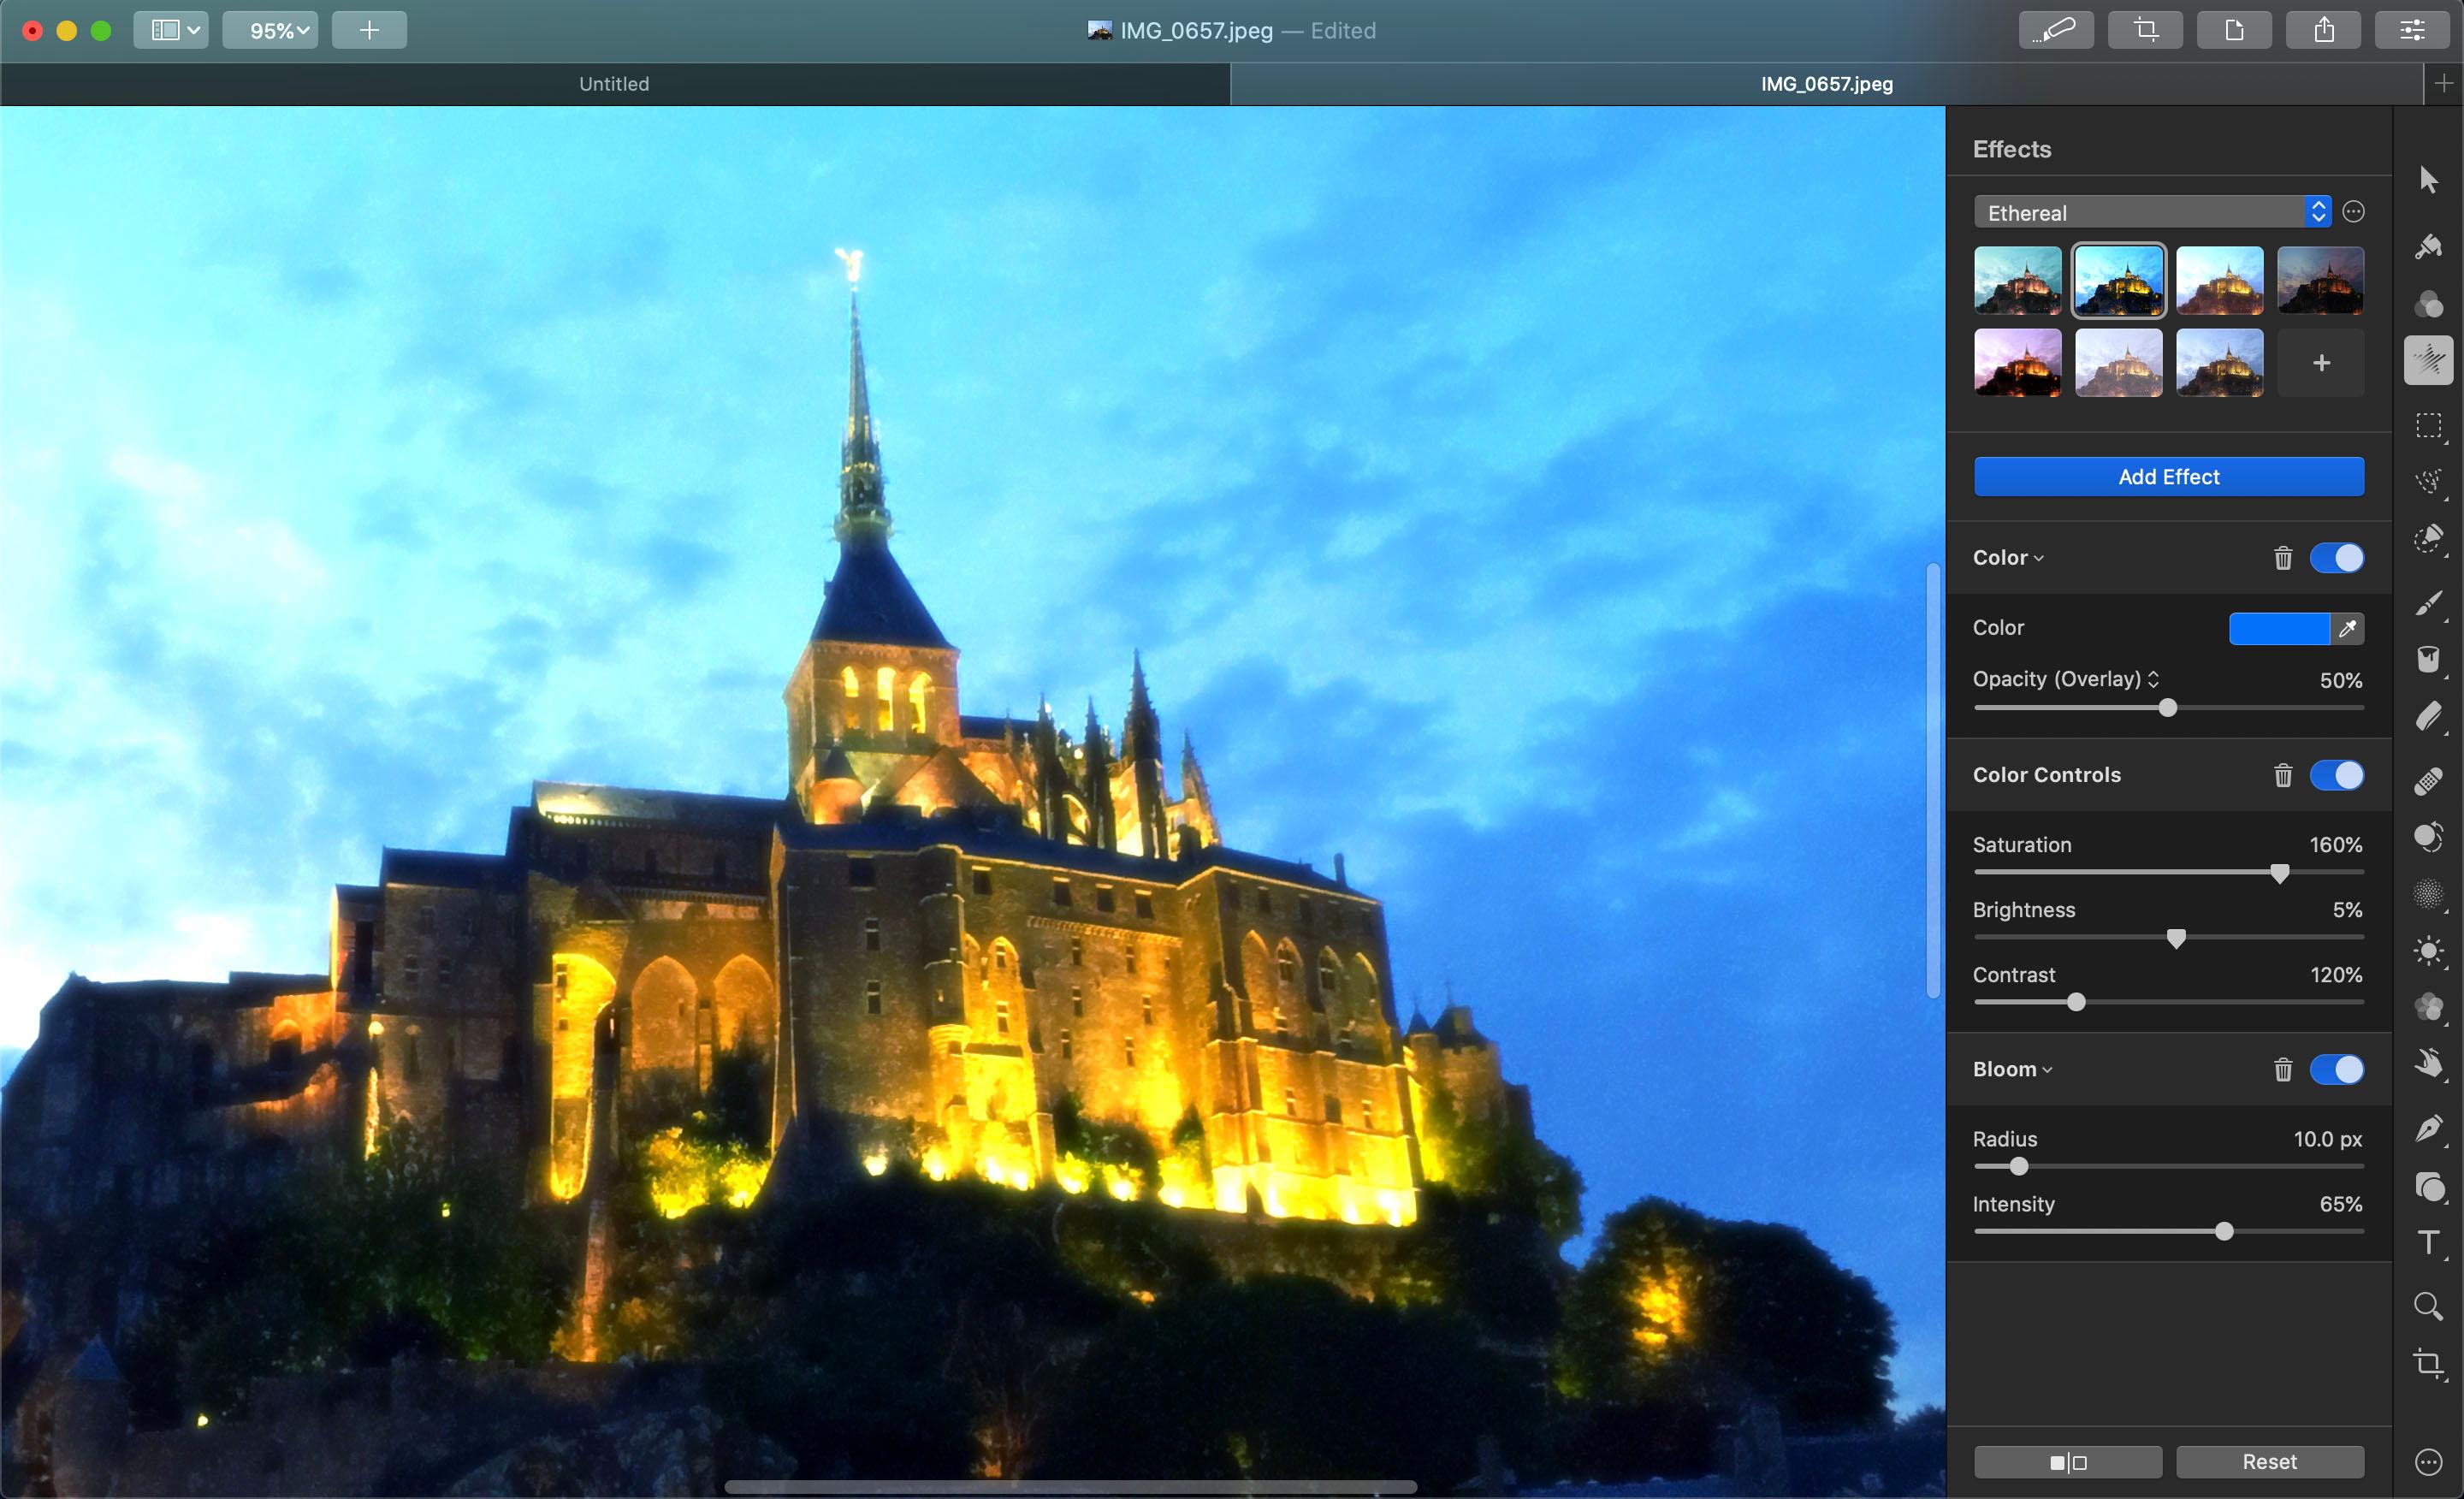Open the preset options ellipsis beside Ethereal
Viewport: 2464px width, 1499px height.
(2354, 212)
